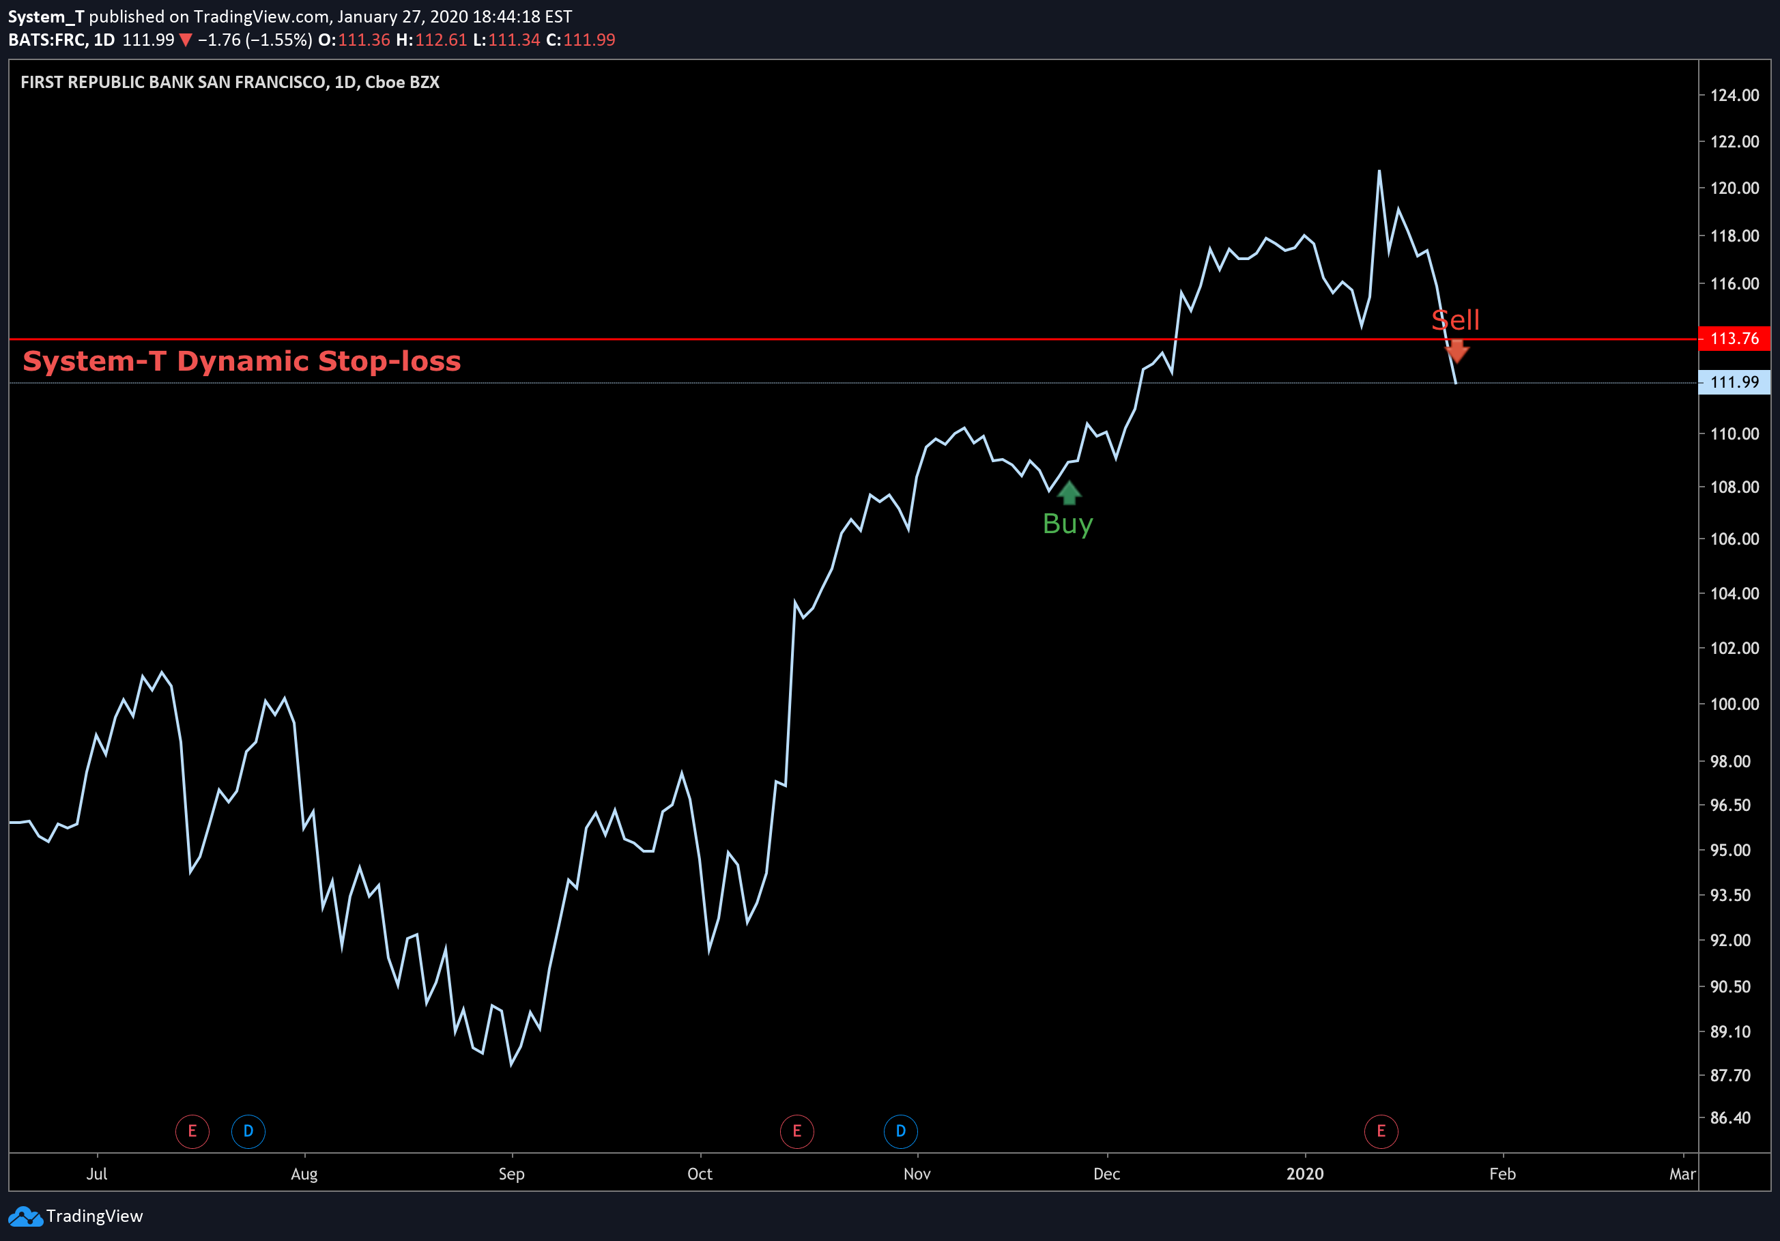1780x1241 pixels.
Task: Click the System-T Dynamic Stop-loss text
Action: click(x=242, y=361)
